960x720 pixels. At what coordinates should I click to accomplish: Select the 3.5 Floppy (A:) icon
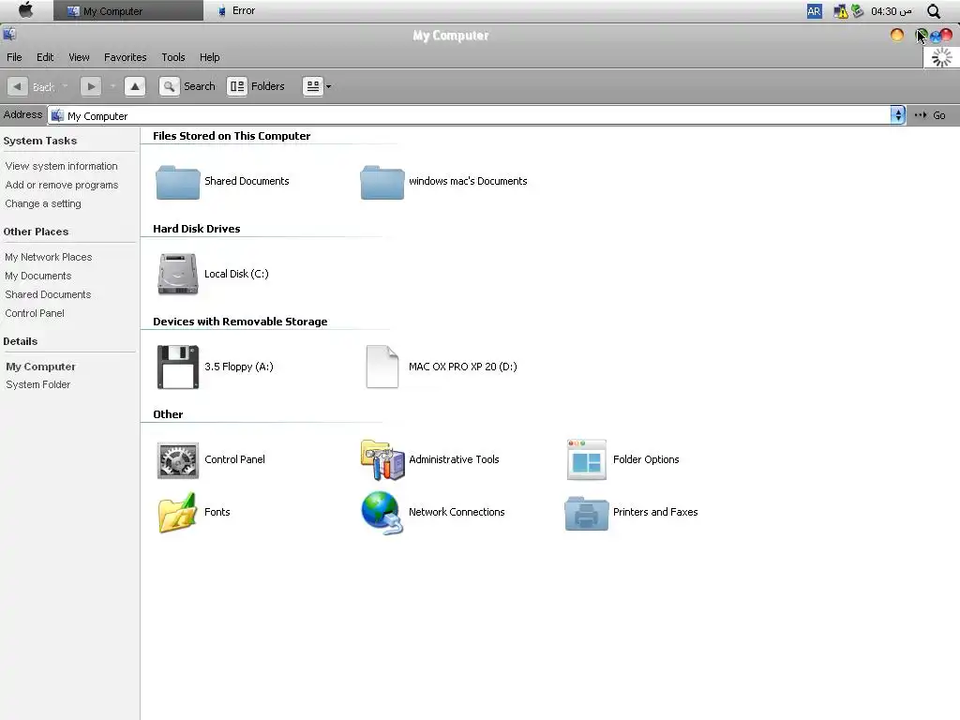point(177,367)
